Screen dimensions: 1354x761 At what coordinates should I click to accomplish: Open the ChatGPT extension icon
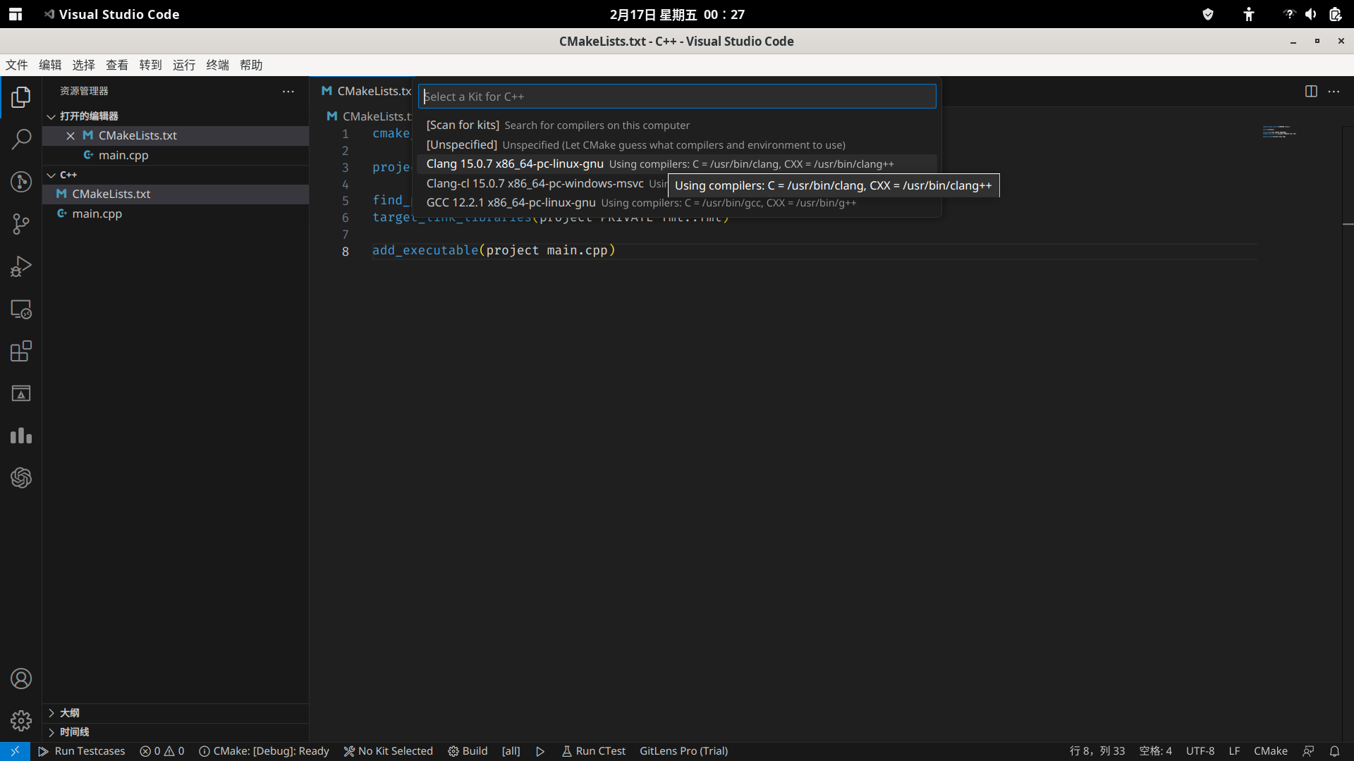21,478
